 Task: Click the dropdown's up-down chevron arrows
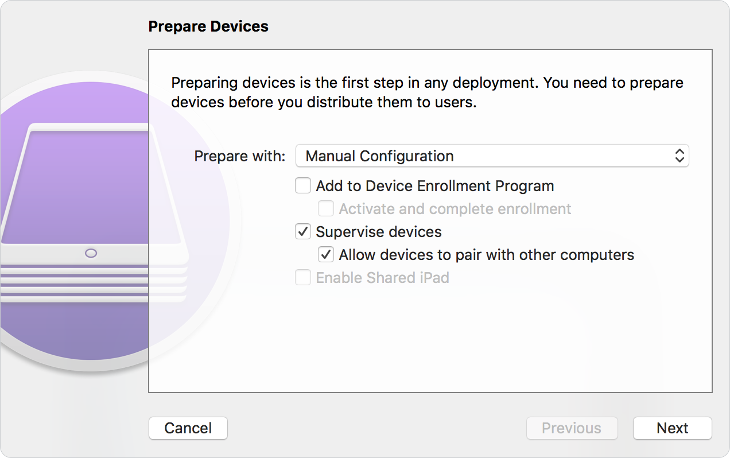679,156
